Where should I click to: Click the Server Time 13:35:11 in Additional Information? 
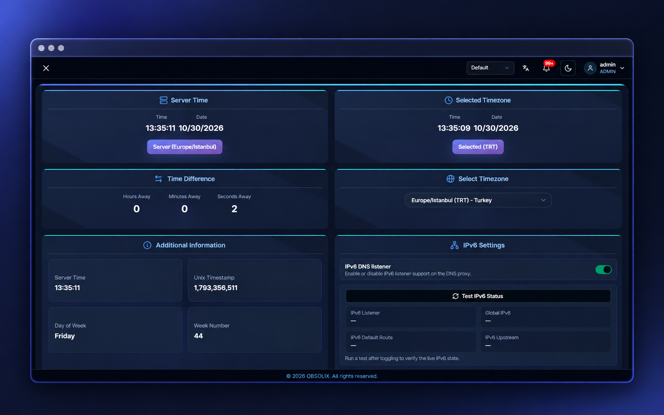pos(67,288)
